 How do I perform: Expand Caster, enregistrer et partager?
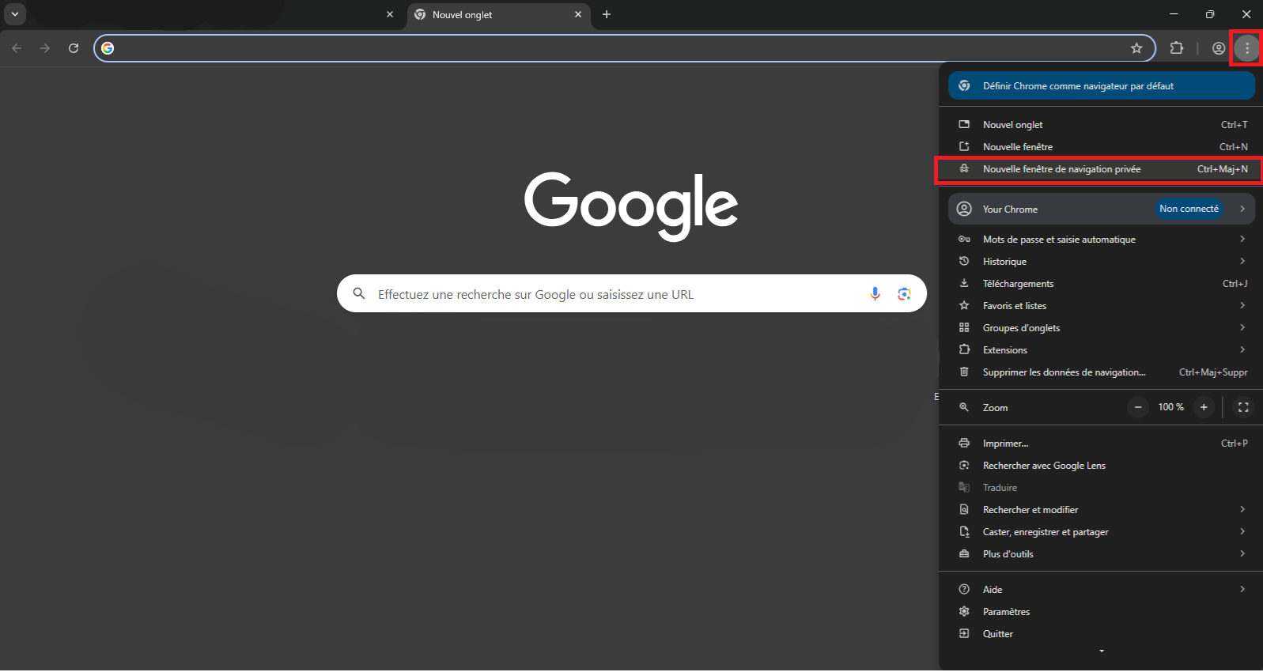coord(1102,532)
